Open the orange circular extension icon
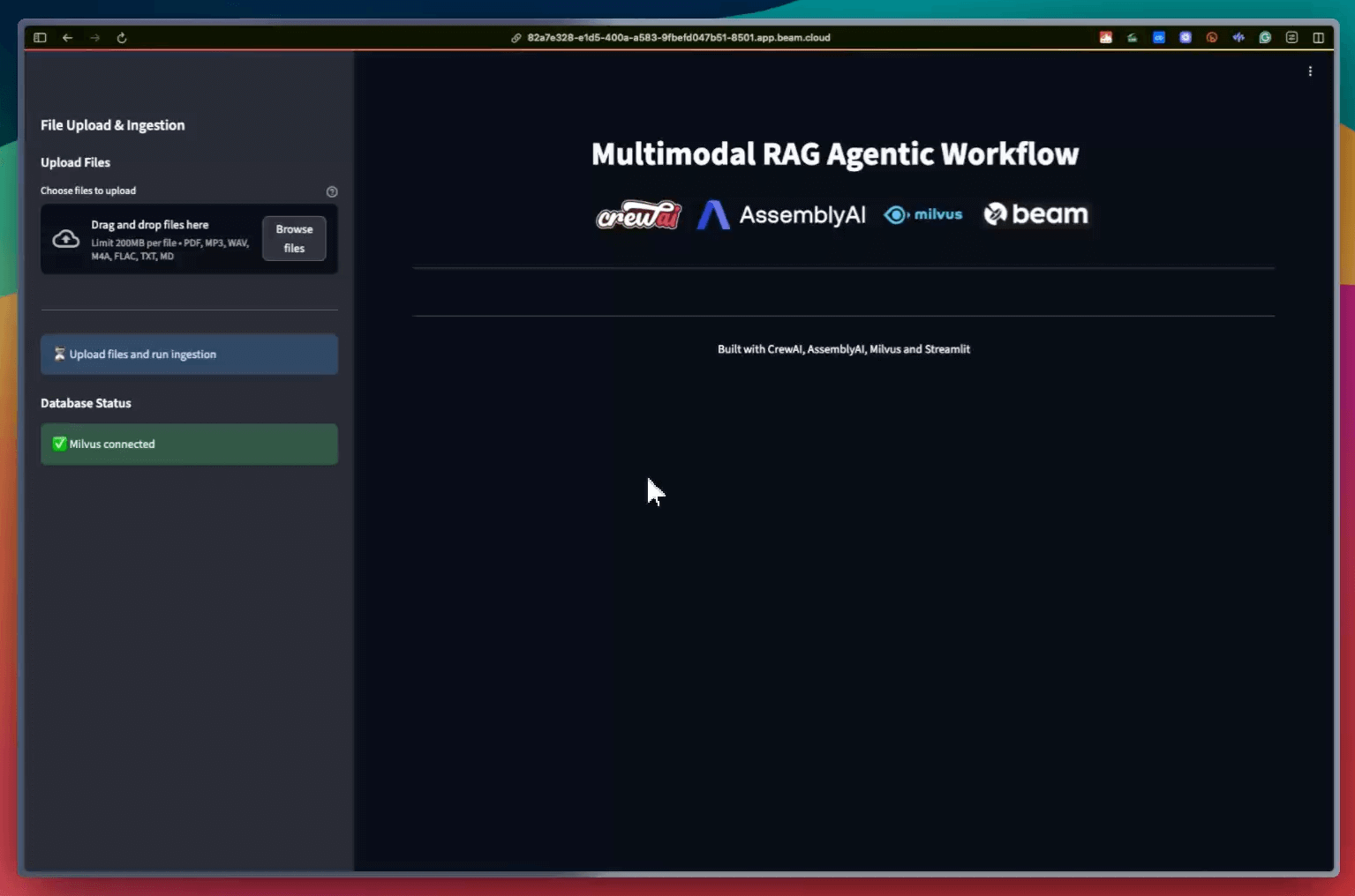This screenshot has width=1355, height=896. (x=1212, y=37)
